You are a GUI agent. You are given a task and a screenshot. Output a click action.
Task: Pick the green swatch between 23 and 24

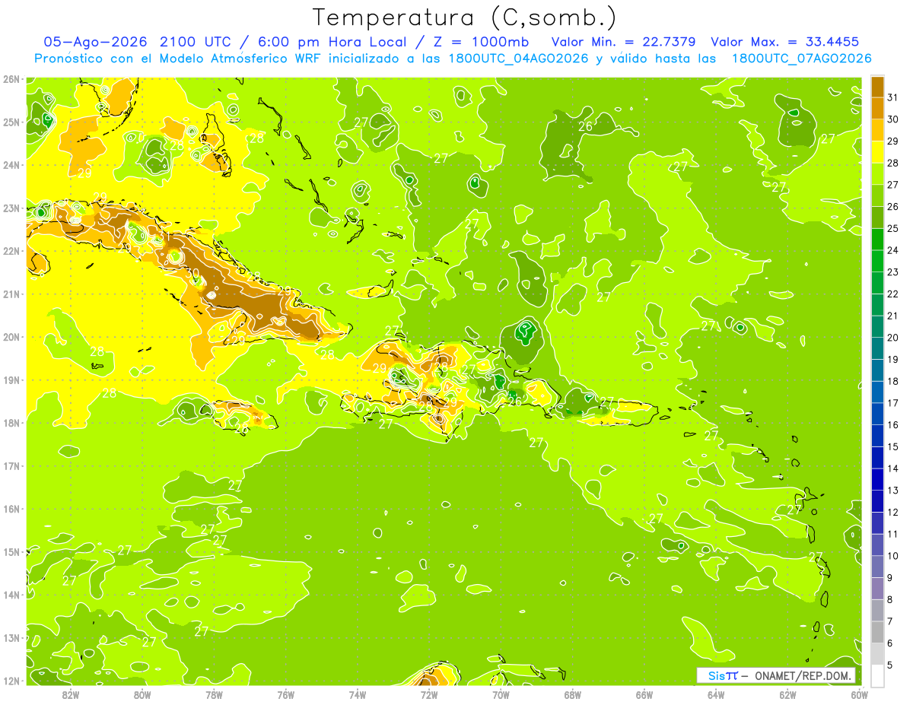(877, 261)
